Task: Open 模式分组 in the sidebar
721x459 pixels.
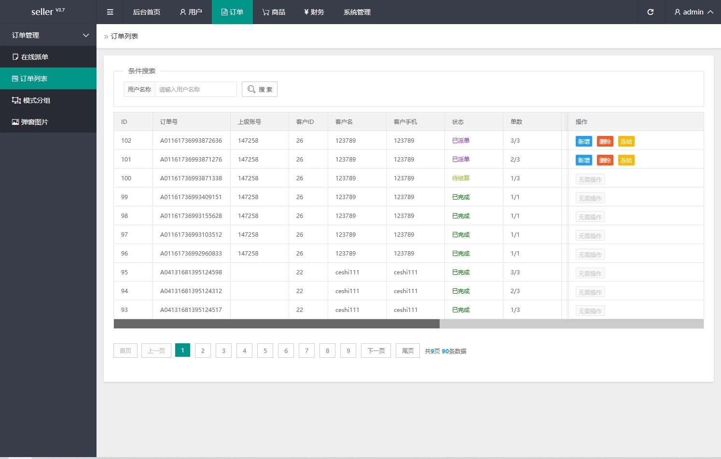Action: [37, 100]
